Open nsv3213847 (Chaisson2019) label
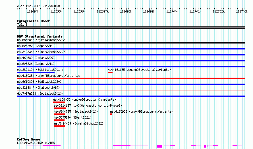 coord(38,88)
